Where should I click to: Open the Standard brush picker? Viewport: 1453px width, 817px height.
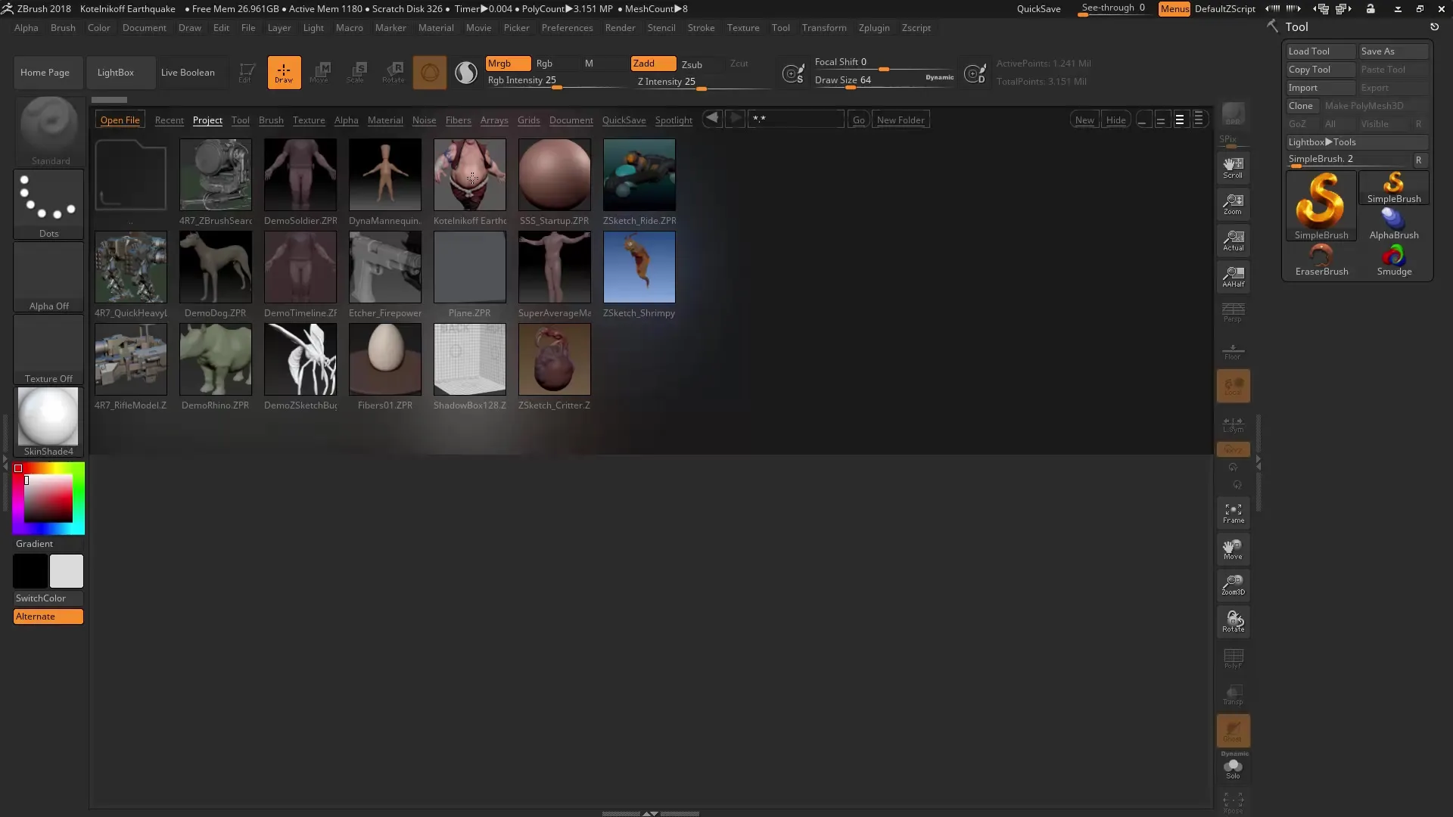(49, 131)
